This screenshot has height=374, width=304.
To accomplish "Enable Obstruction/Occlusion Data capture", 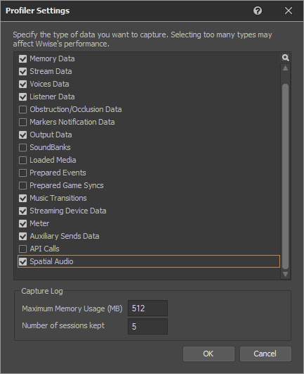I will coord(23,109).
